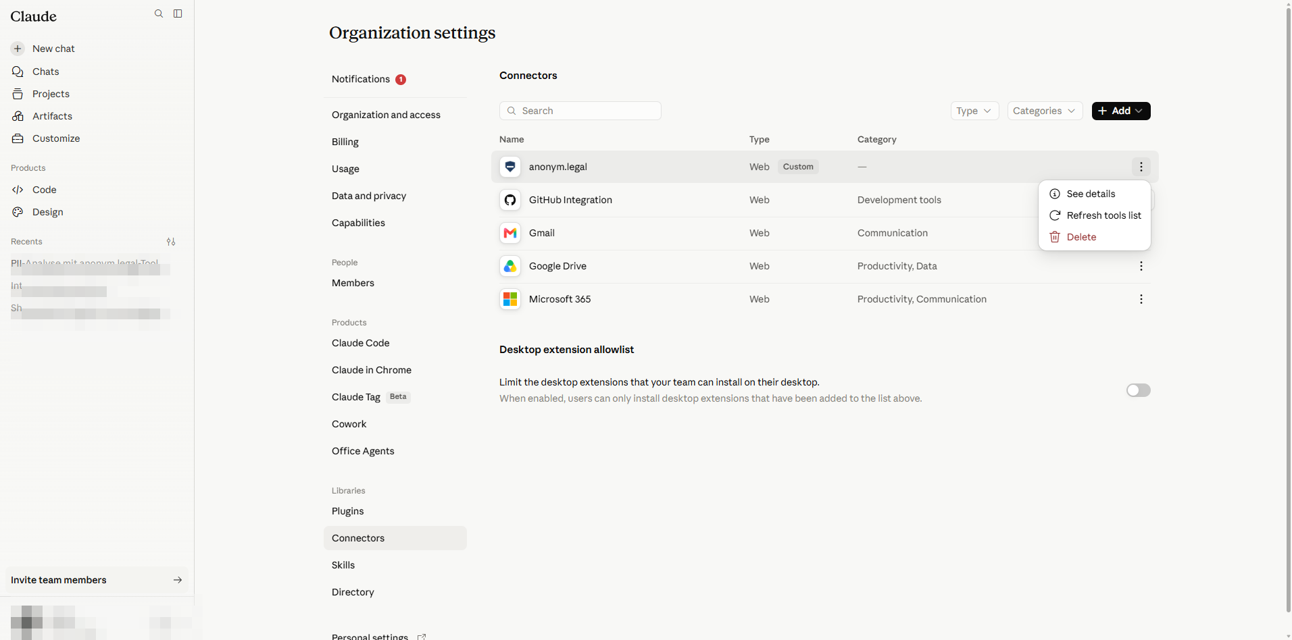Open the Cowork settings page
Screen dimensions: 1292x640
(395, 424)
